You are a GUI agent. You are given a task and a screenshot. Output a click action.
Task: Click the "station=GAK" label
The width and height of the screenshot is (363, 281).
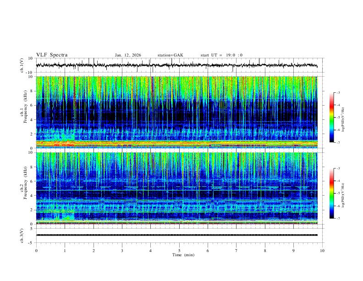click(170, 55)
